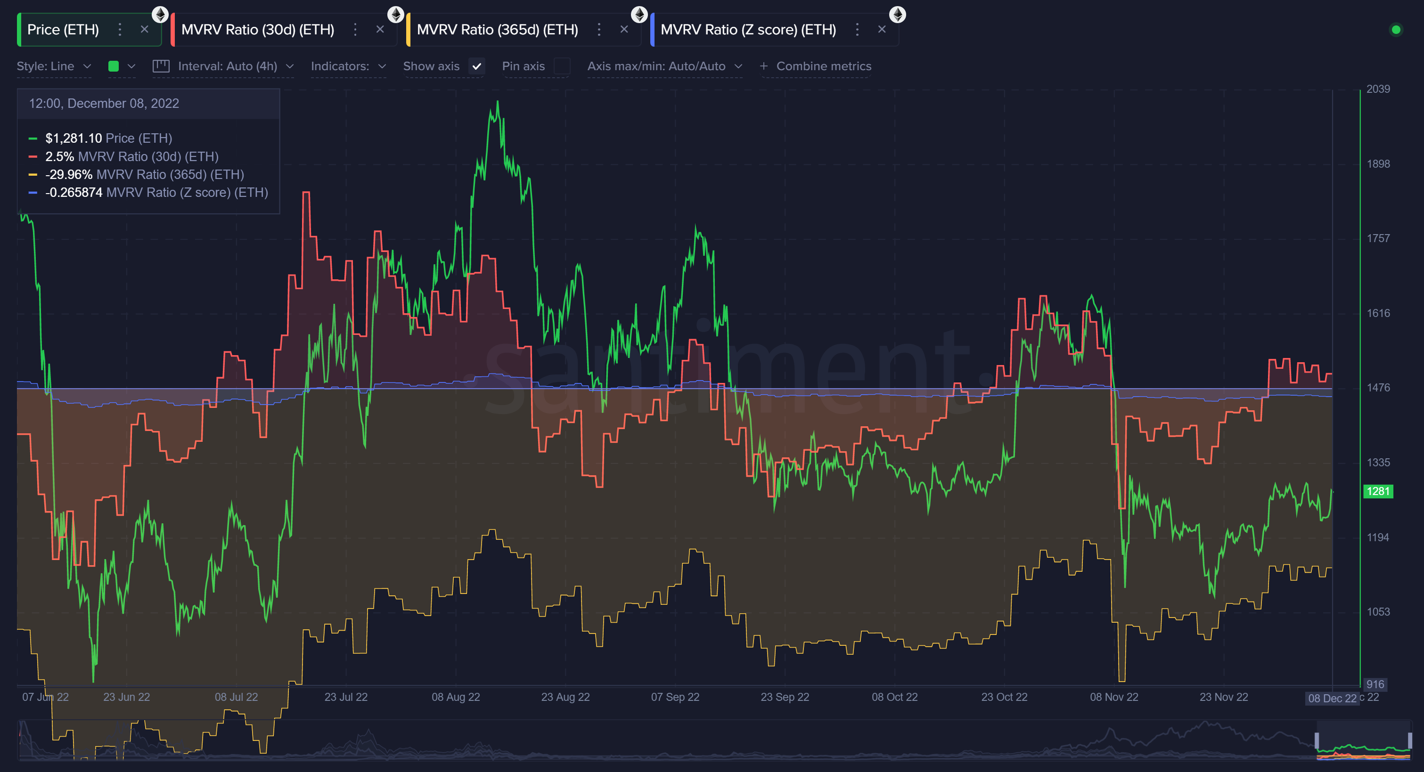Viewport: 1424px width, 772px height.
Task: Select the MVRV Ratio (365d) (ETH) tab
Action: coord(497,30)
